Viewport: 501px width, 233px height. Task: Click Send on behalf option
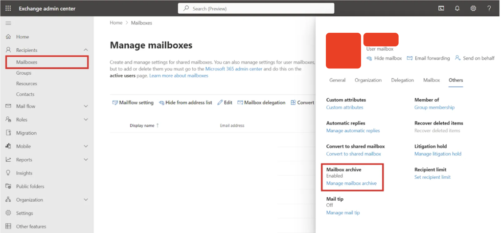click(x=474, y=58)
